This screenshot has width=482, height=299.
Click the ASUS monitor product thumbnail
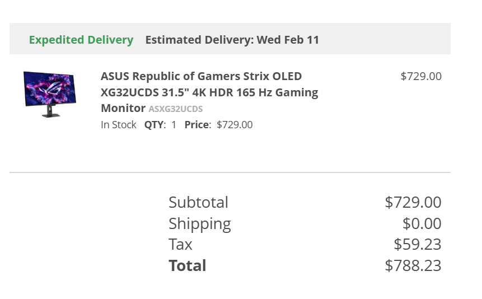click(x=48, y=94)
